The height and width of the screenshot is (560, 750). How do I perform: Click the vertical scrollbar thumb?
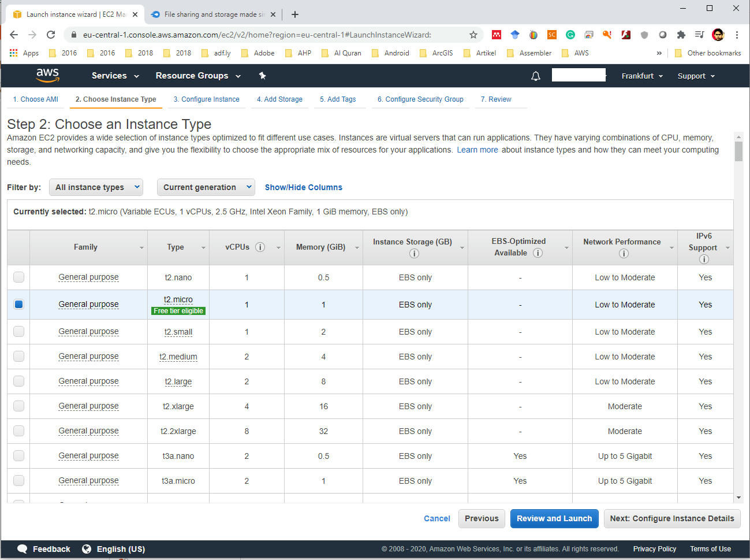pyautogui.click(x=738, y=151)
